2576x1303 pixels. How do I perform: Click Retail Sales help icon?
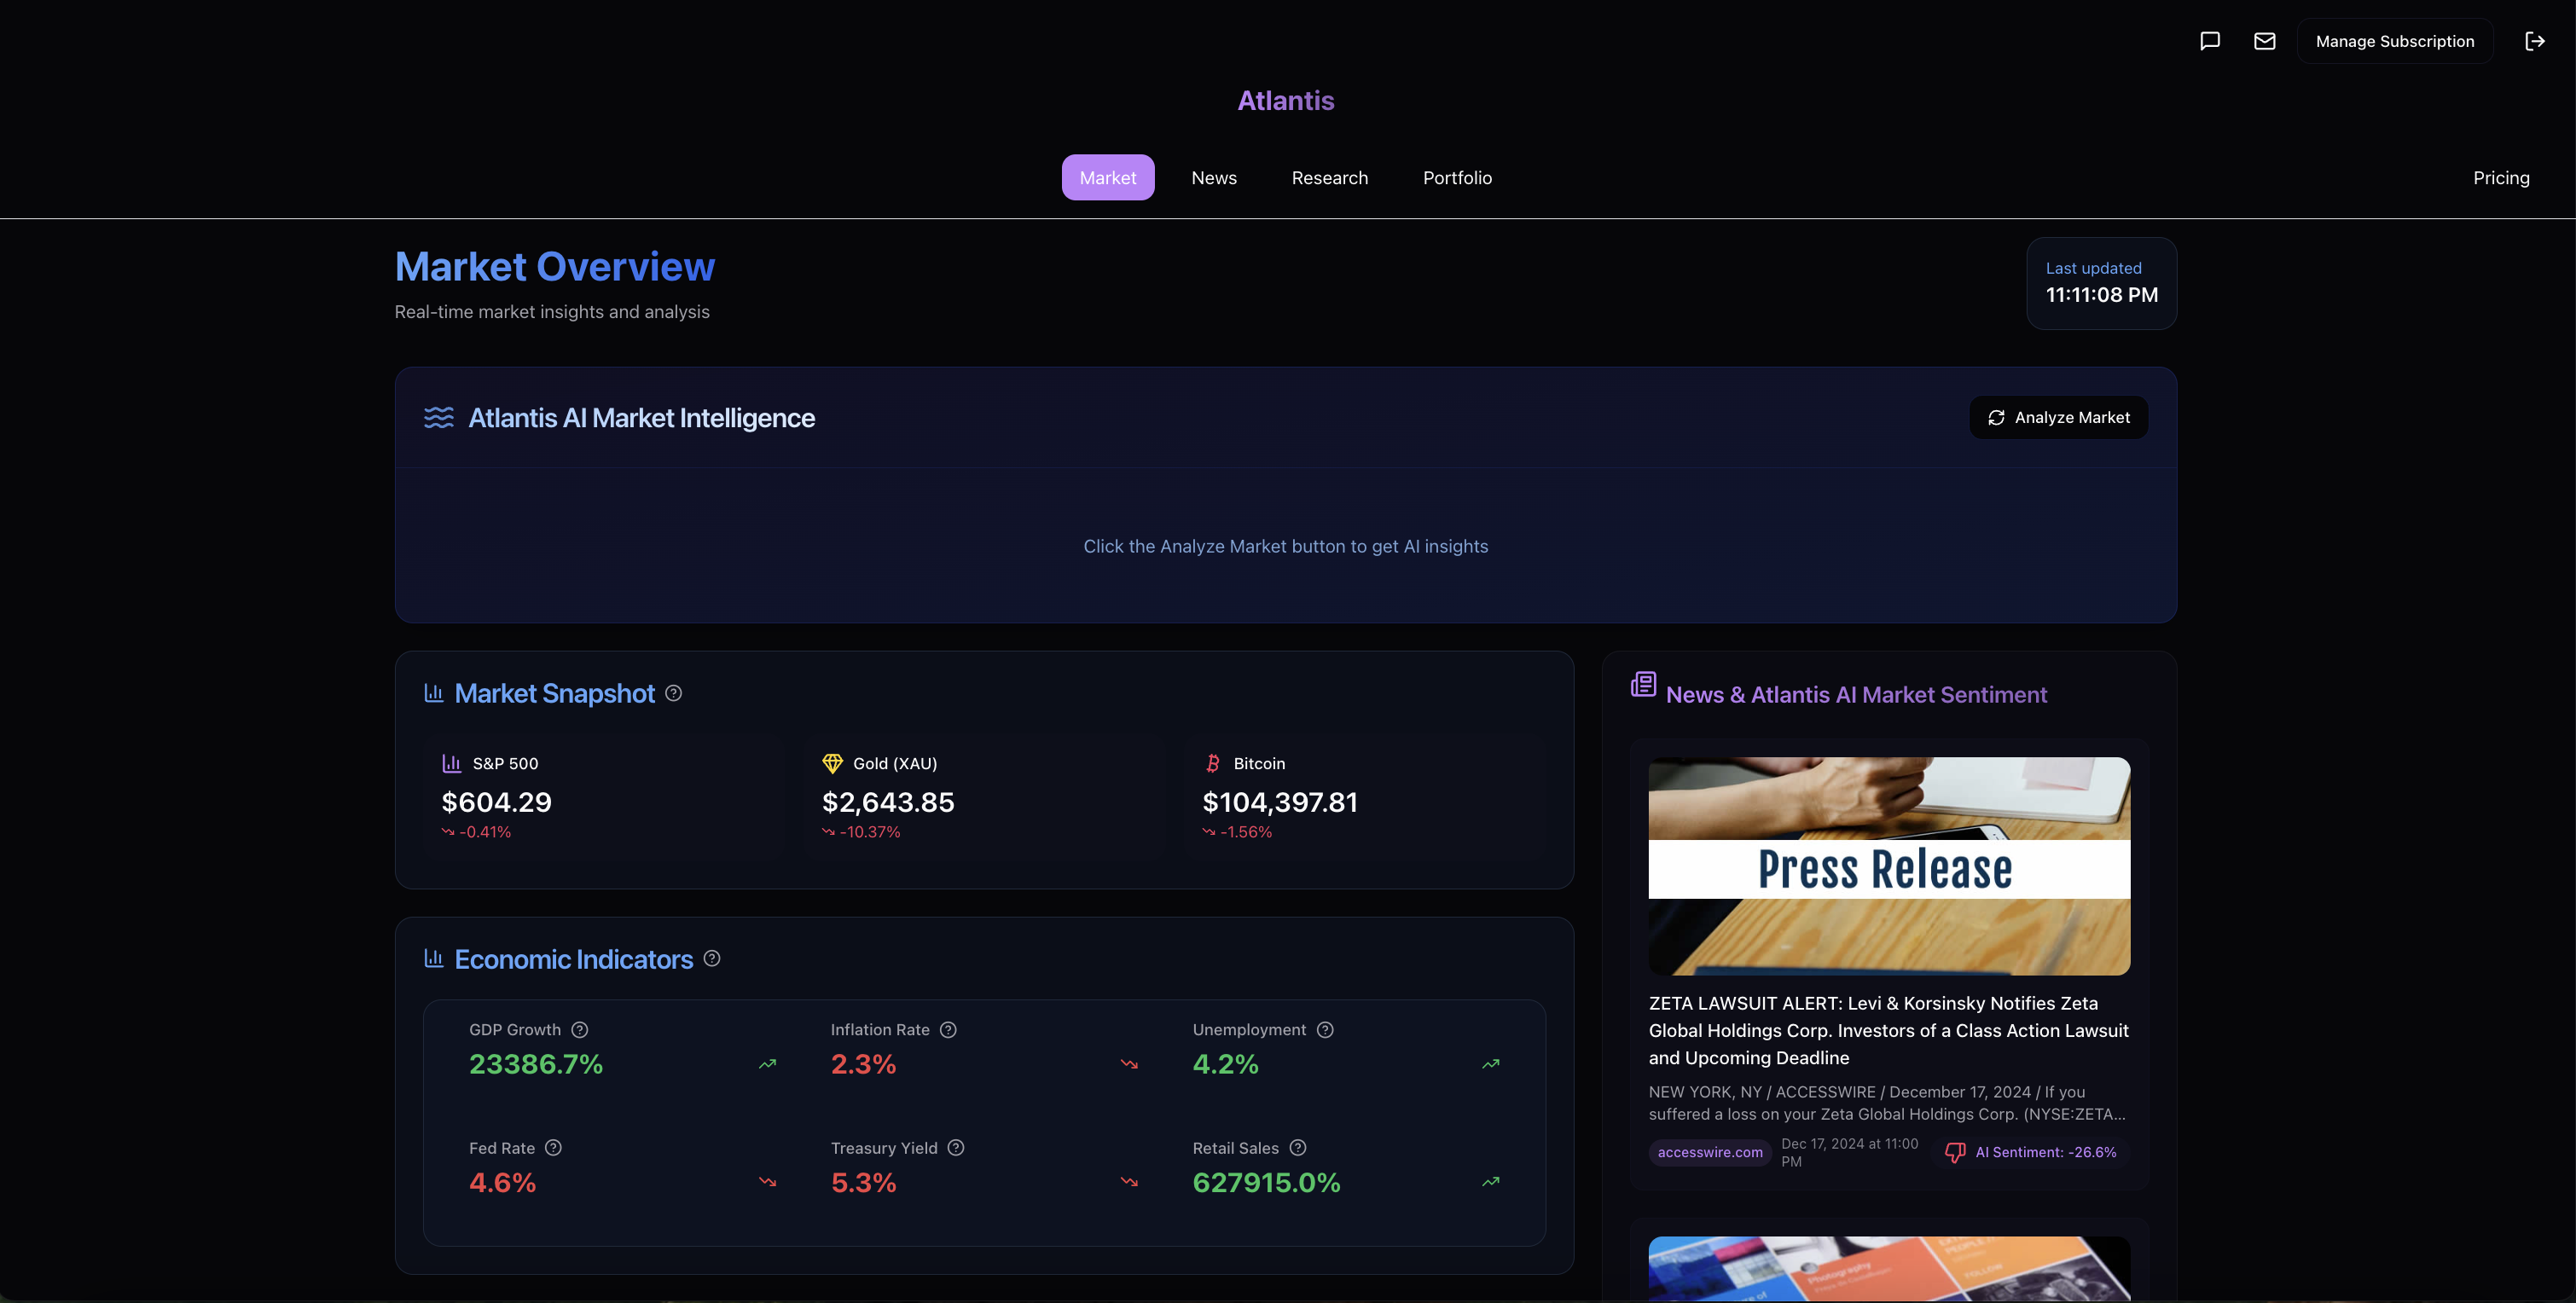(x=1298, y=1148)
